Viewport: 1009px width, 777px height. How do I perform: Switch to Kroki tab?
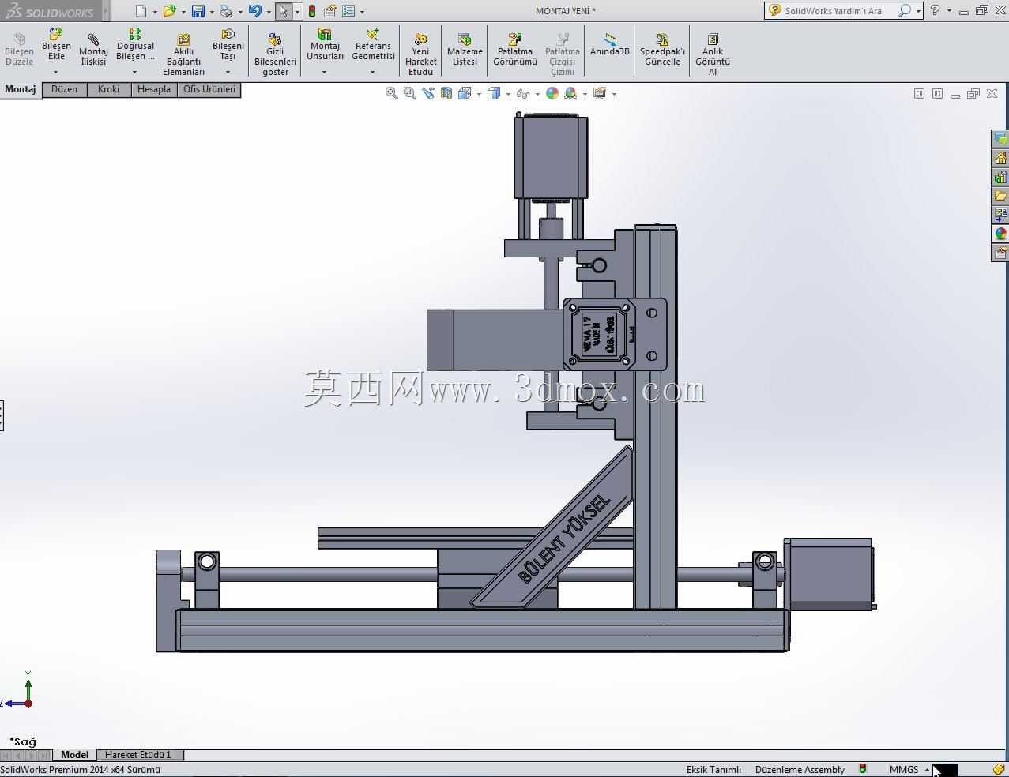109,89
